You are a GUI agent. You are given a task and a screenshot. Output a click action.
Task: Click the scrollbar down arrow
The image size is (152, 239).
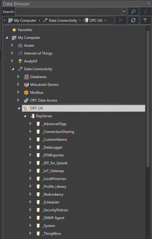148,237
